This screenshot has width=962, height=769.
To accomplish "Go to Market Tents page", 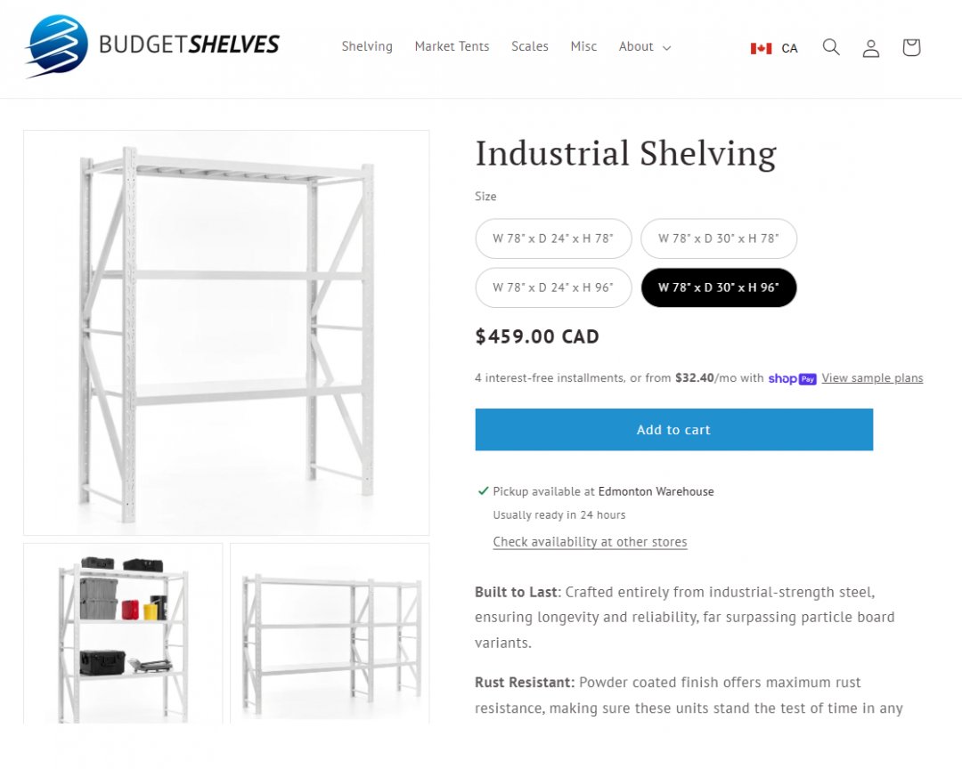I will tap(452, 46).
